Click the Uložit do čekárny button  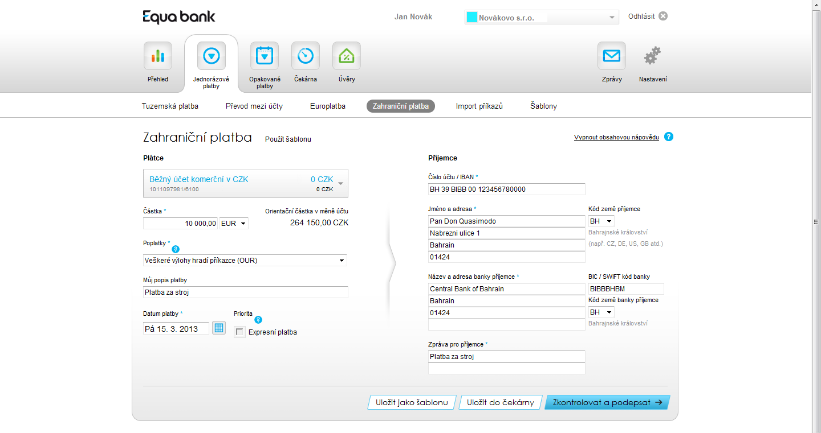(501, 402)
